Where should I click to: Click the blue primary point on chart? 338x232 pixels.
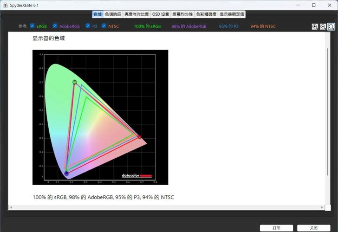click(x=66, y=174)
